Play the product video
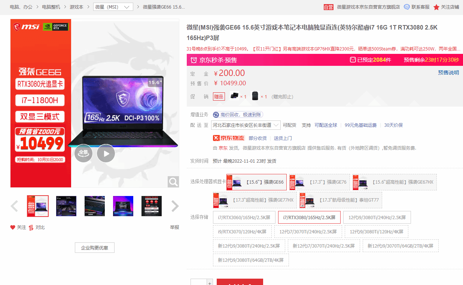The image size is (463, 285). coord(106,153)
